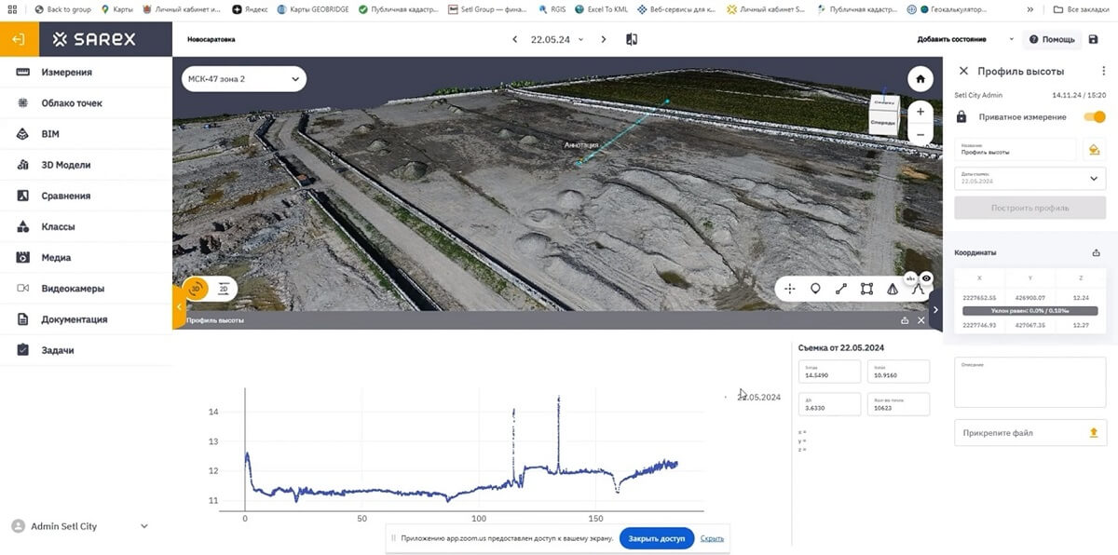Select the point coordinate measurement tool

pos(790,289)
